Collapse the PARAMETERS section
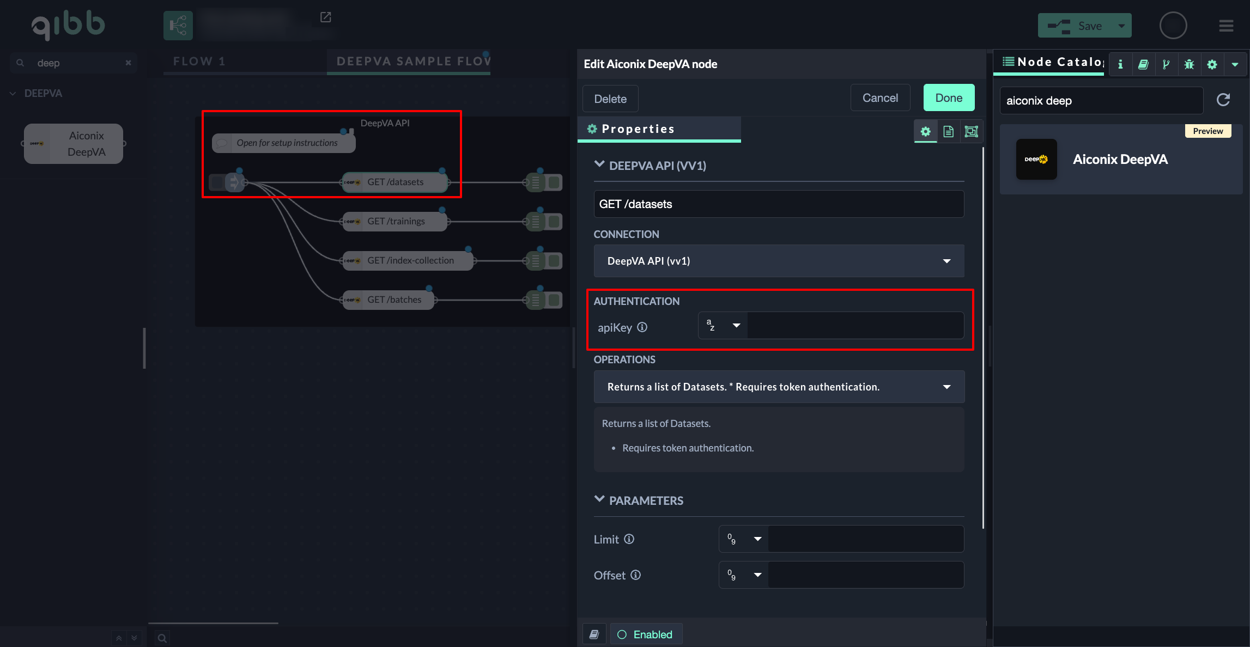 coord(599,500)
